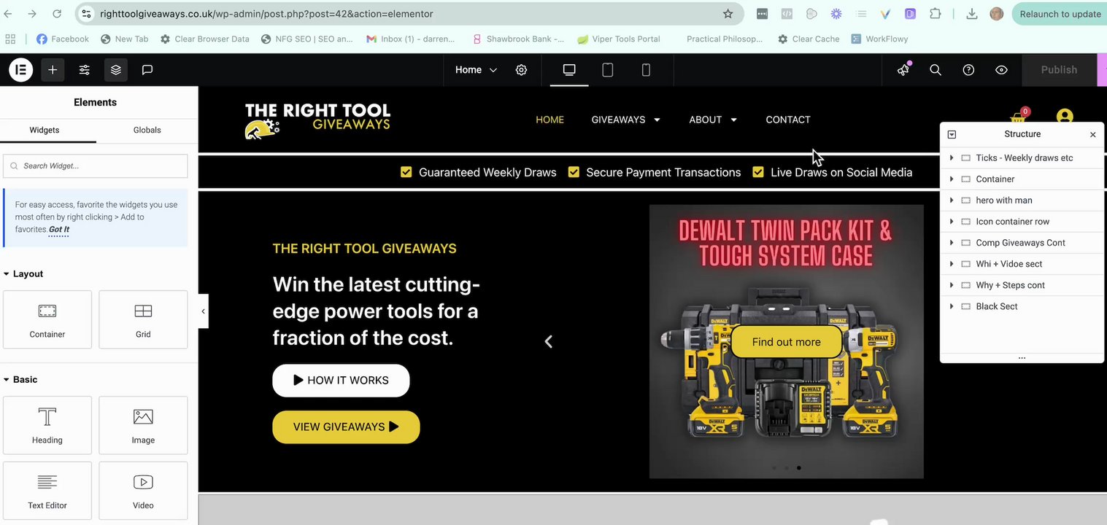
Task: Open the Facebook bookmark
Action: (63, 39)
